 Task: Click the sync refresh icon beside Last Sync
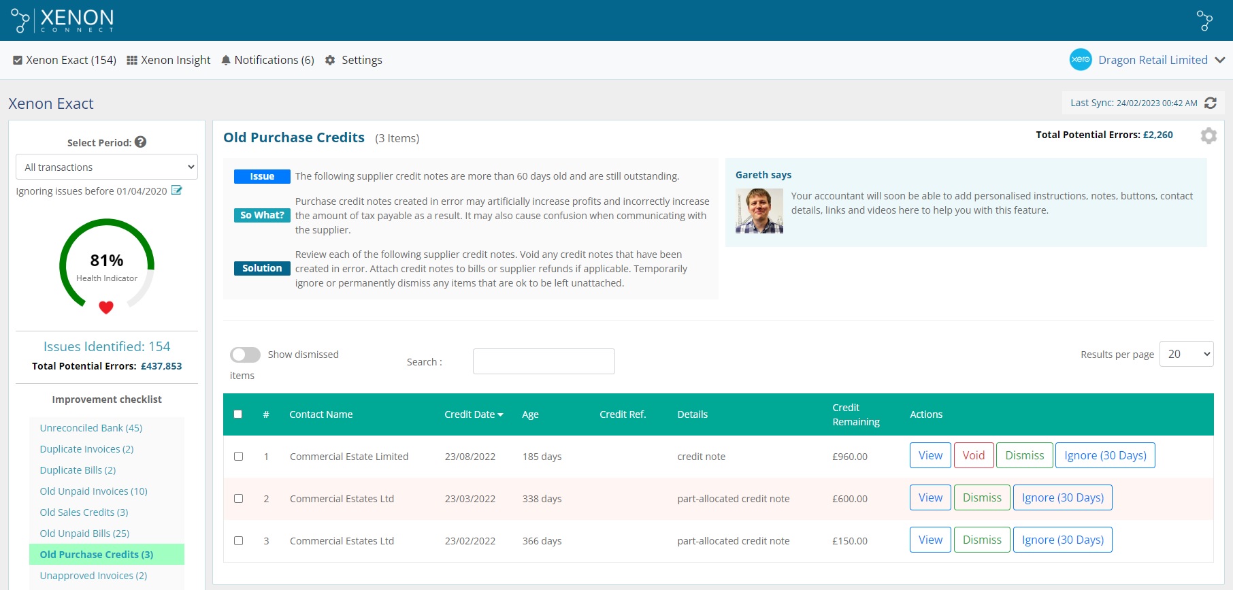tap(1211, 103)
